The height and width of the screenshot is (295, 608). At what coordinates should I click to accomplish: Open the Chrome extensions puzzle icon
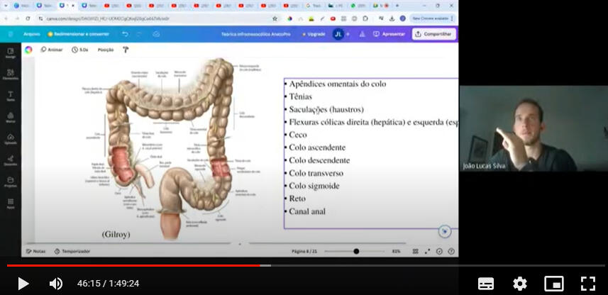pos(365,18)
